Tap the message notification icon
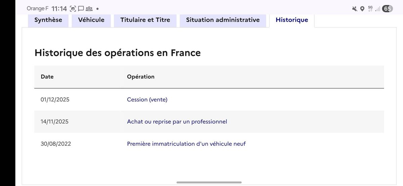 [x=81, y=9]
